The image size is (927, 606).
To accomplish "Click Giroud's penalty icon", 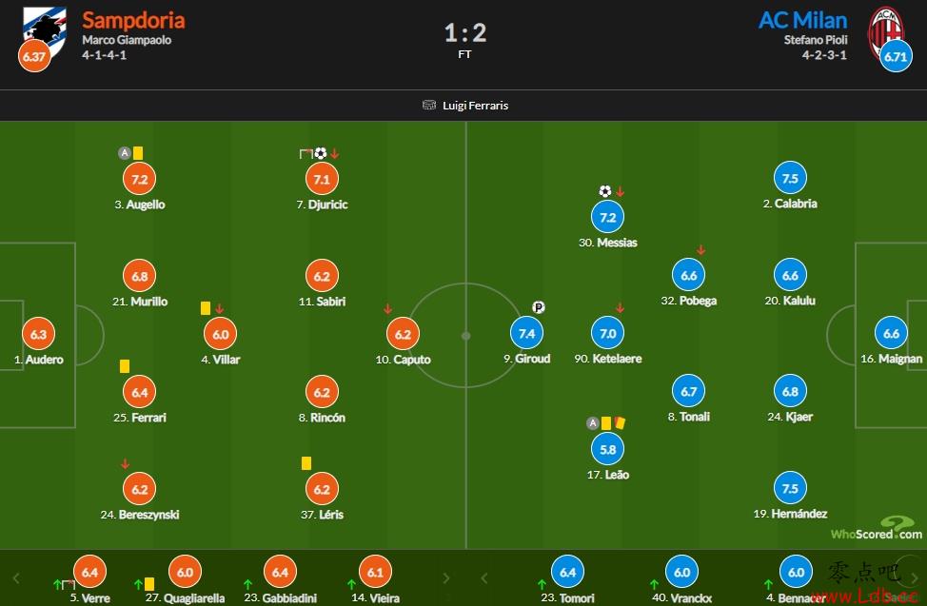I will pos(538,307).
